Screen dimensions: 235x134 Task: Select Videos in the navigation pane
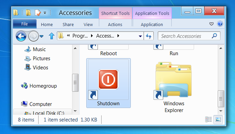coord(40,68)
